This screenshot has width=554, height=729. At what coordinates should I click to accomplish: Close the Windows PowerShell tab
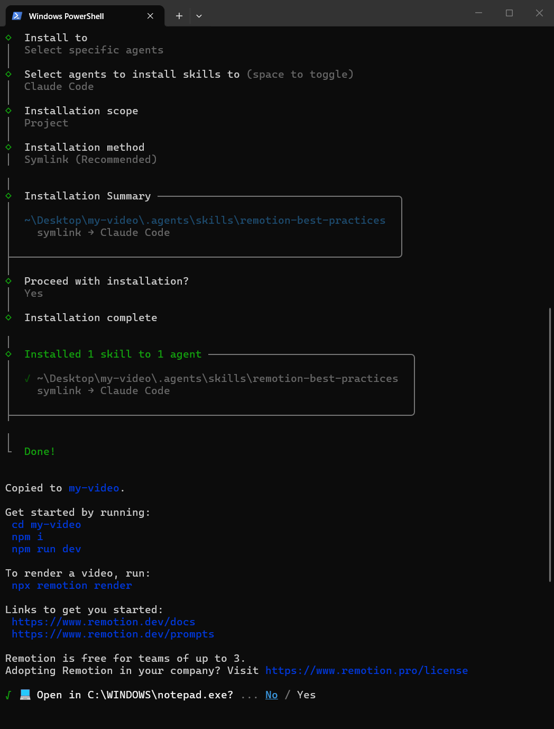(x=150, y=16)
